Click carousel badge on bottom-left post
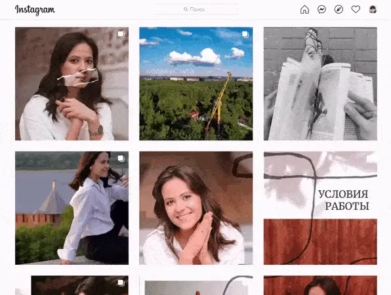The height and width of the screenshot is (295, 391). click(121, 283)
